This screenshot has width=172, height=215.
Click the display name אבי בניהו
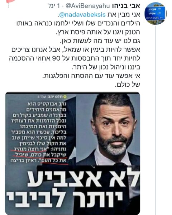pos(126,6)
